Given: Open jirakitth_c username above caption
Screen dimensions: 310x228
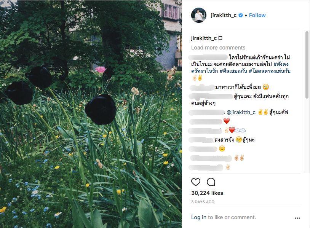Looking at the screenshot, I should pyautogui.click(x=204, y=38).
